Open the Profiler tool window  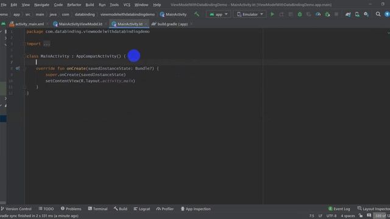pyautogui.click(x=165, y=209)
